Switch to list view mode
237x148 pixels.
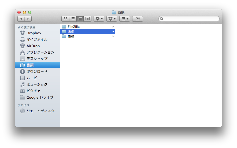[73, 19]
